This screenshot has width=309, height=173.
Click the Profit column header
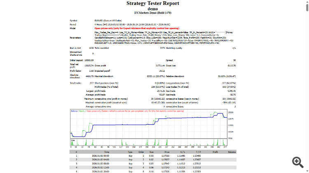pos(215,152)
